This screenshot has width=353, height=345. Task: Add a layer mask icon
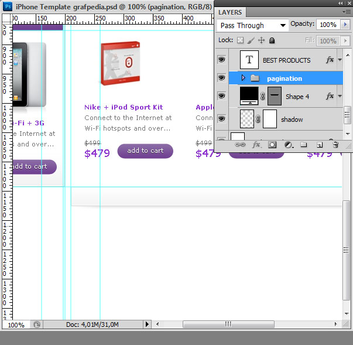272,145
